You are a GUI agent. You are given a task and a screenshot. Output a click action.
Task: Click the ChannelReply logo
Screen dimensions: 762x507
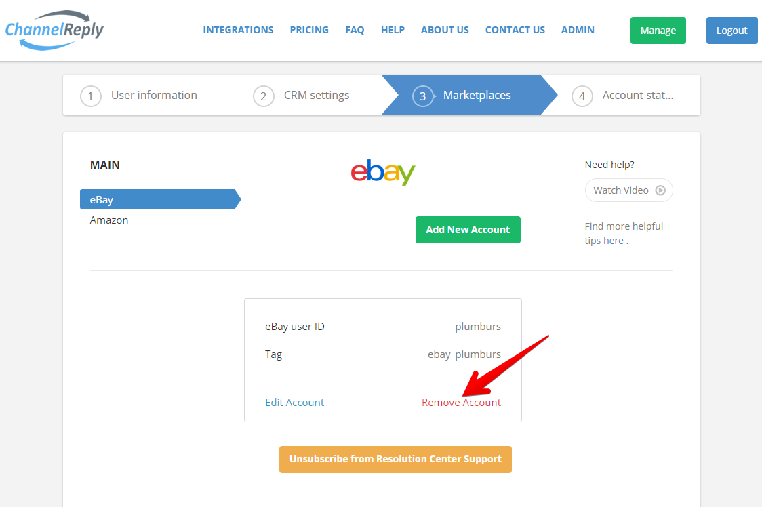click(54, 30)
